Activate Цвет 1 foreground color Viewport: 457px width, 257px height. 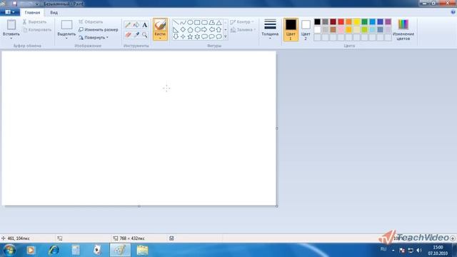coord(291,29)
